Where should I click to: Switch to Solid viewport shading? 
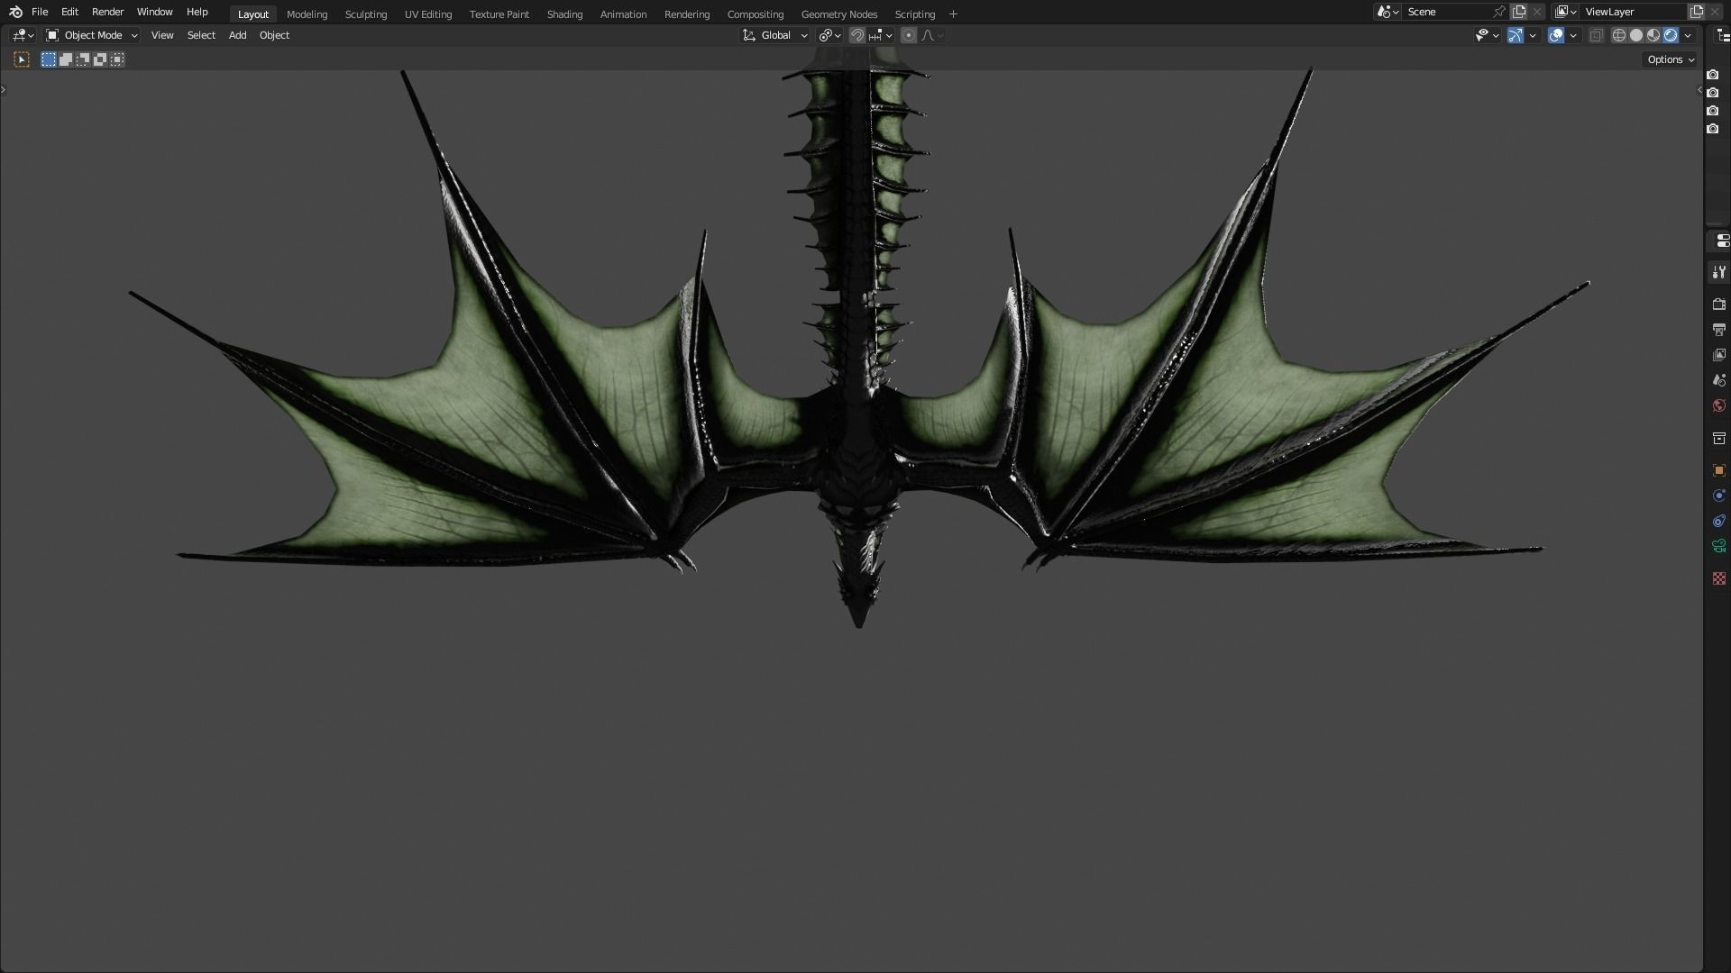1636,35
